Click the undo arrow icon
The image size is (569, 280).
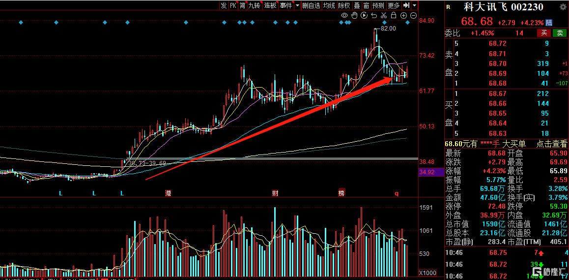pos(374,15)
